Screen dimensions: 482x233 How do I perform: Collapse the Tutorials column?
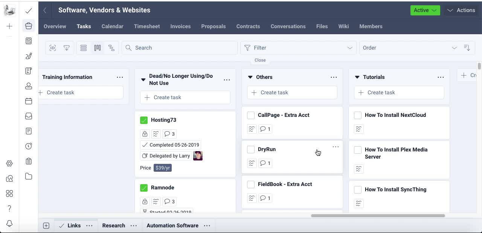click(x=357, y=77)
